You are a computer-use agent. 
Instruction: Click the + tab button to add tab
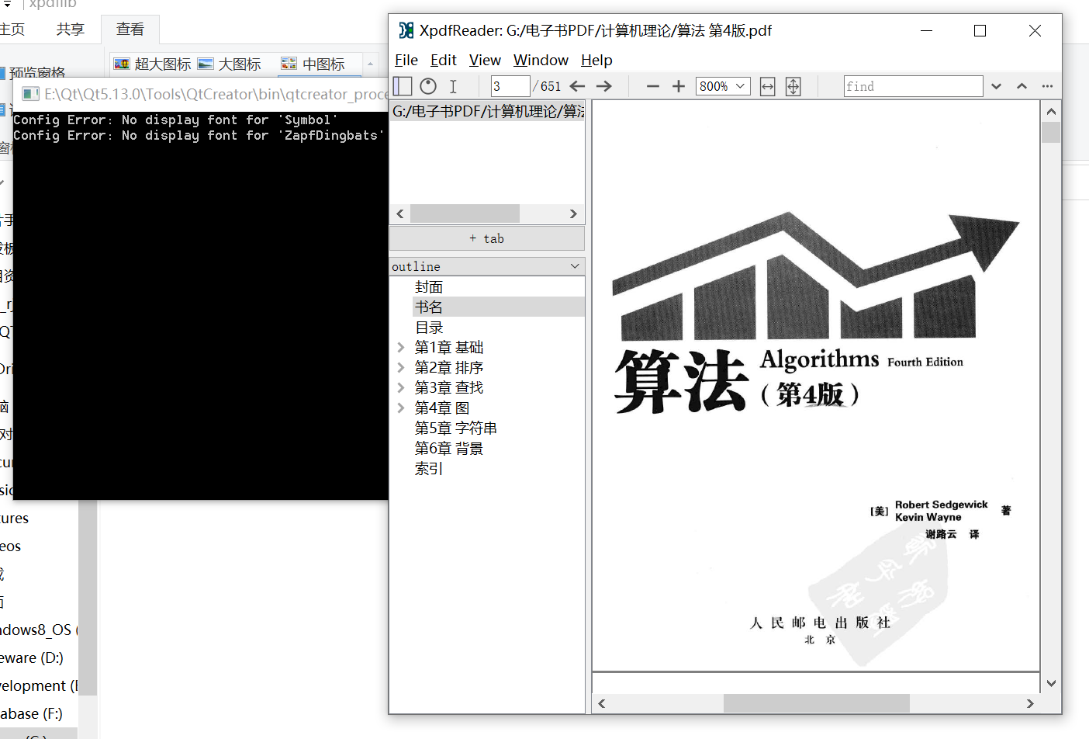point(486,238)
